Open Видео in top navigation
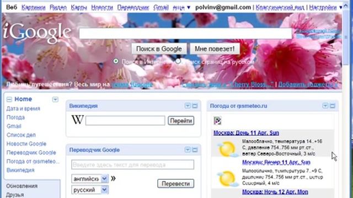Screen dimensions: 353x198 coord(58,7)
